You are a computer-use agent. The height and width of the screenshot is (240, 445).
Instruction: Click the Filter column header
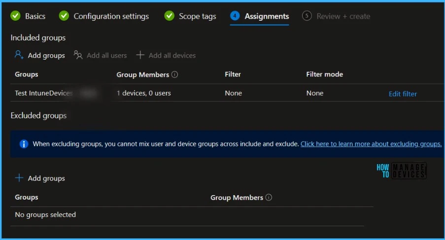[233, 74]
